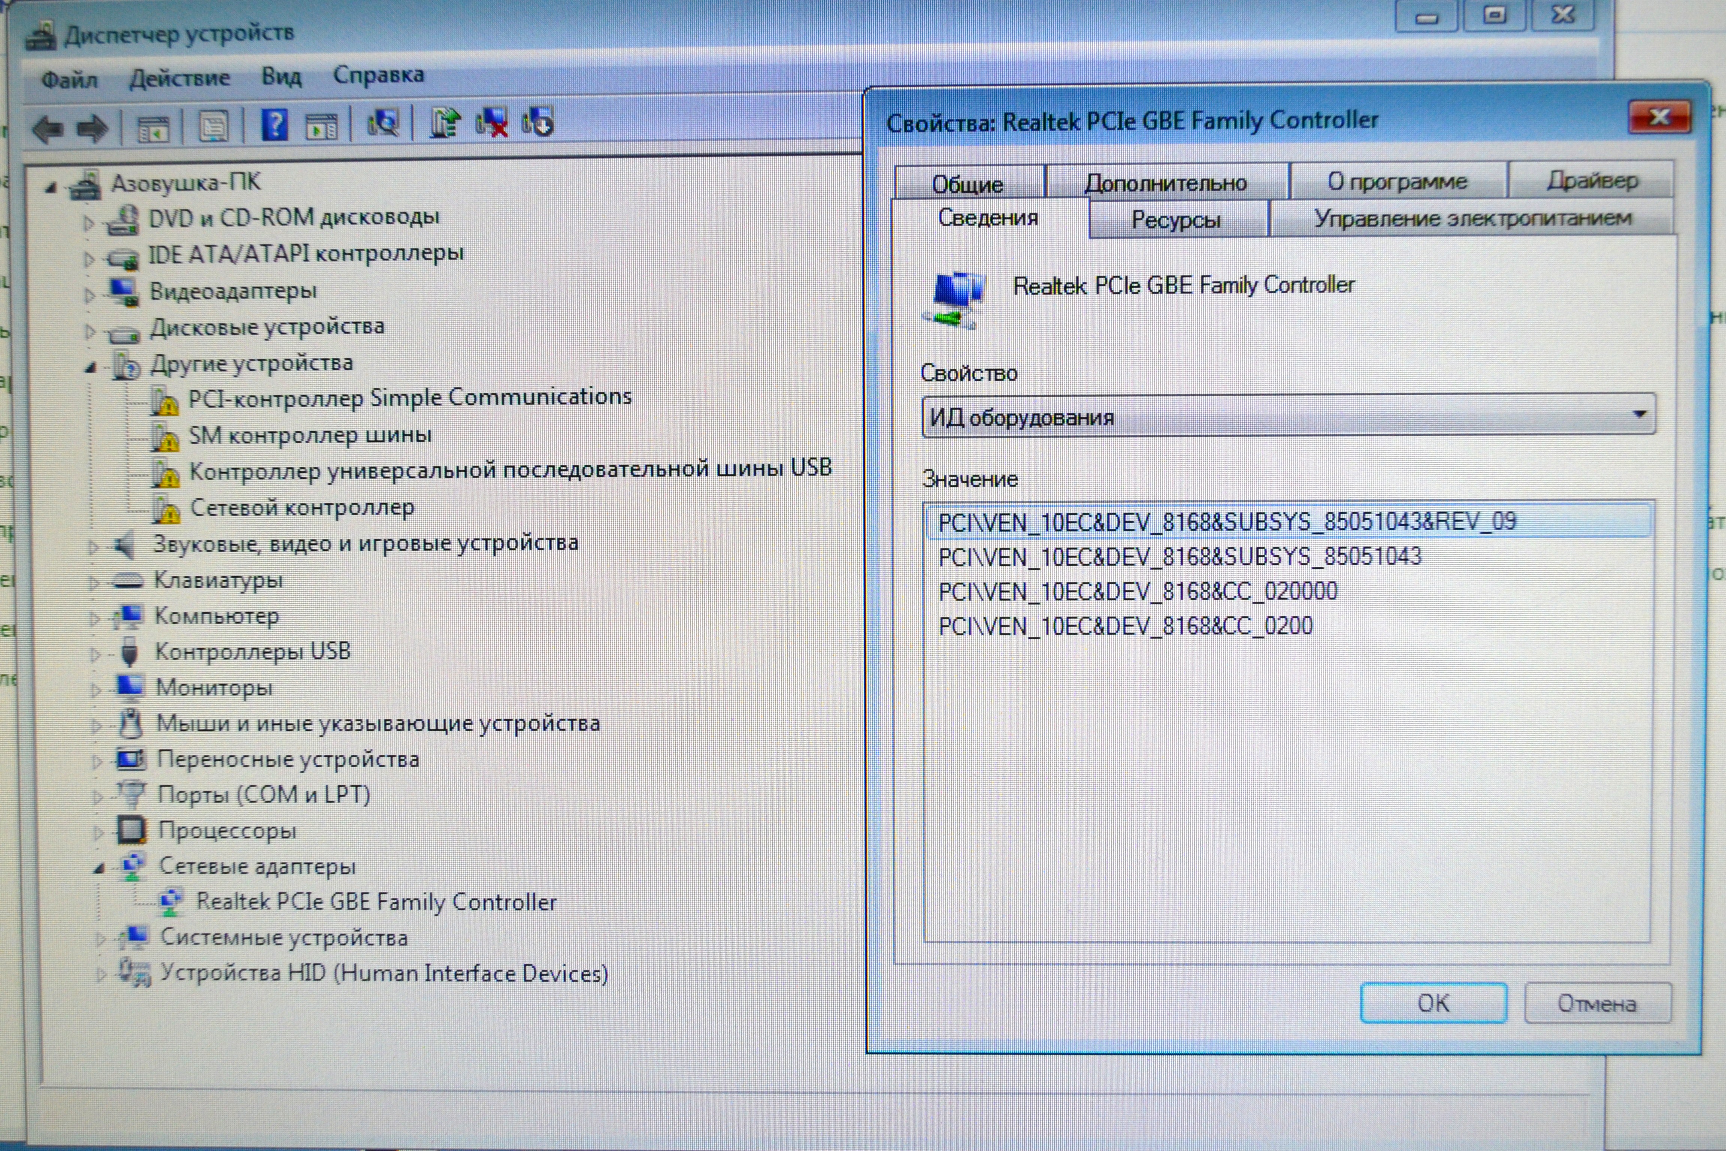Image resolution: width=1726 pixels, height=1151 pixels.
Task: Select SM контроллер шины device
Action: tap(310, 436)
